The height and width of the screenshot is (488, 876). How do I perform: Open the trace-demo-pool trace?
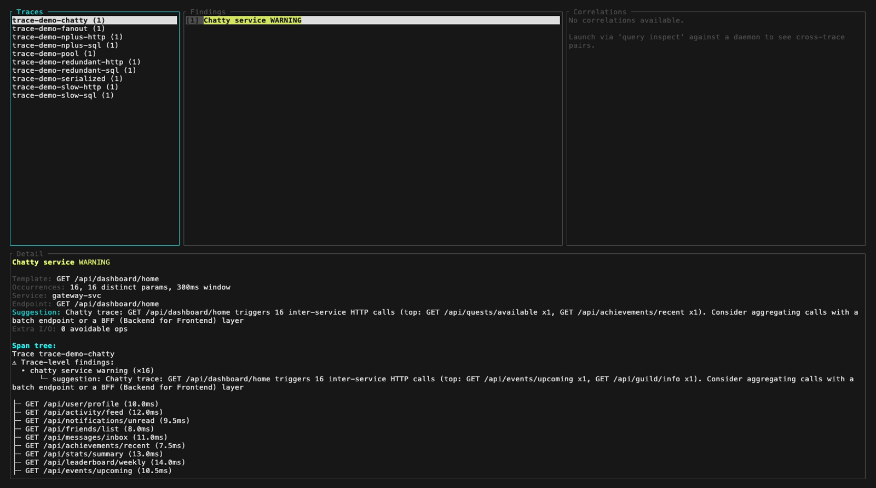(x=54, y=54)
